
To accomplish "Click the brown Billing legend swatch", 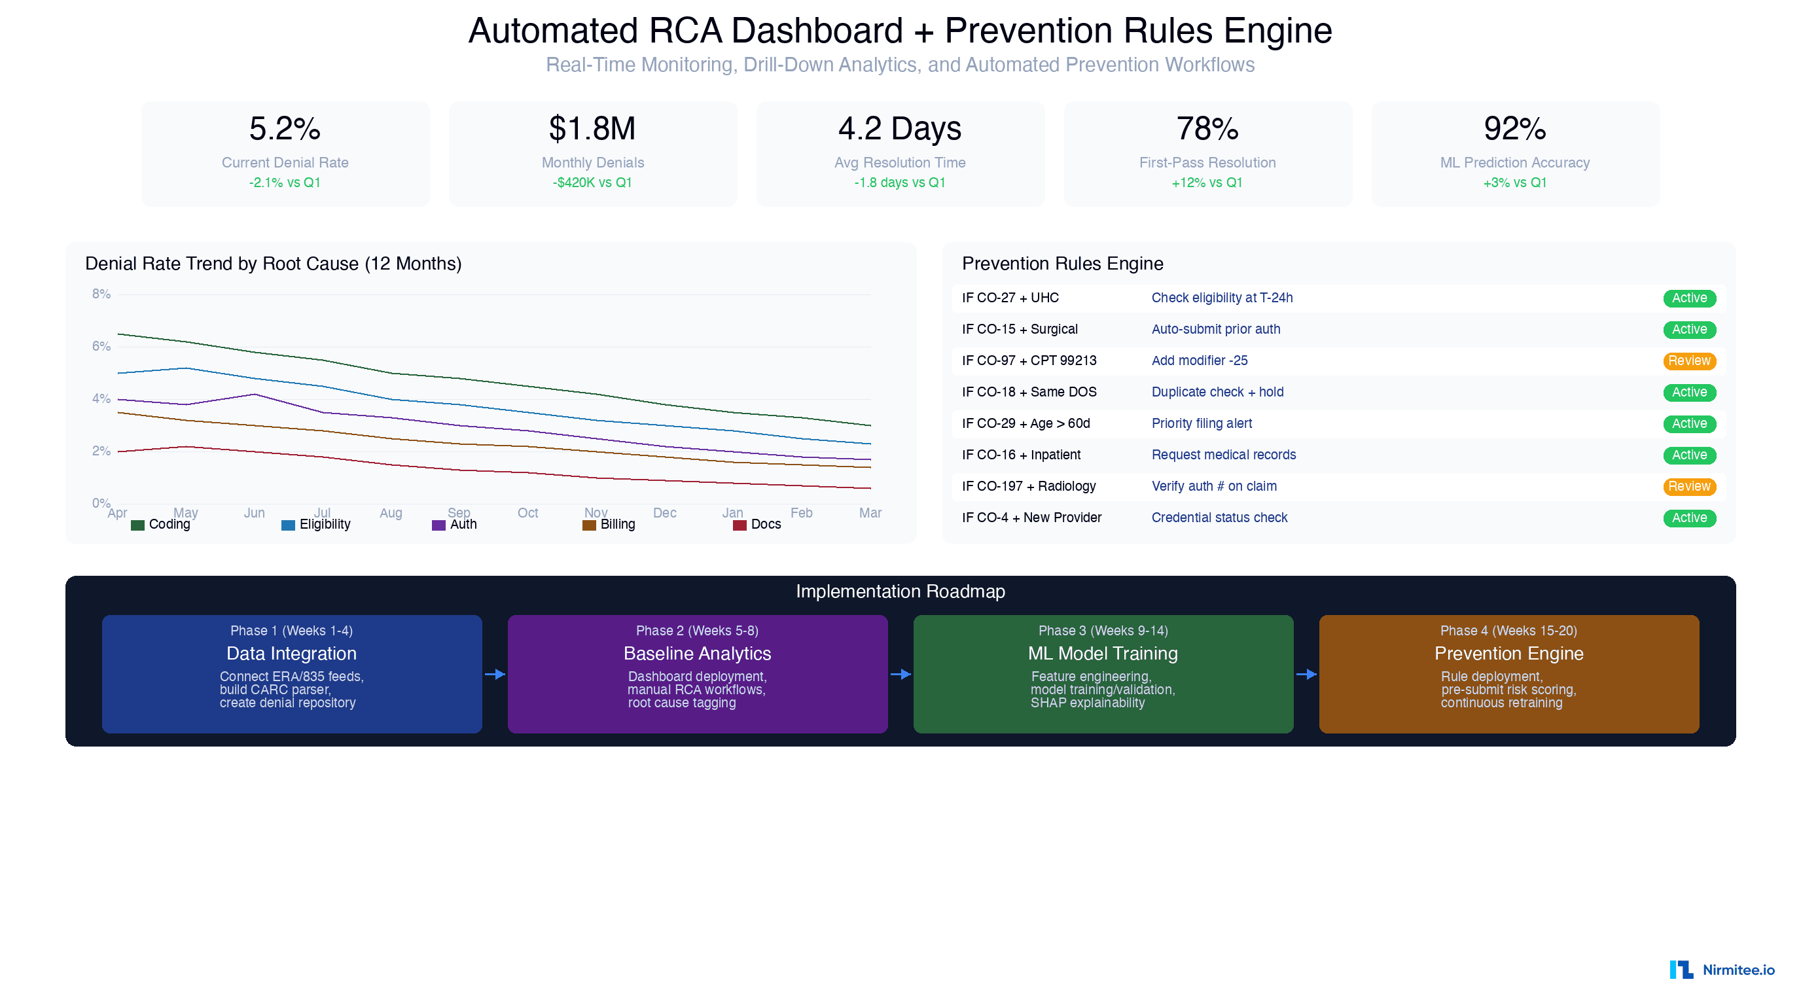I will tap(590, 525).
